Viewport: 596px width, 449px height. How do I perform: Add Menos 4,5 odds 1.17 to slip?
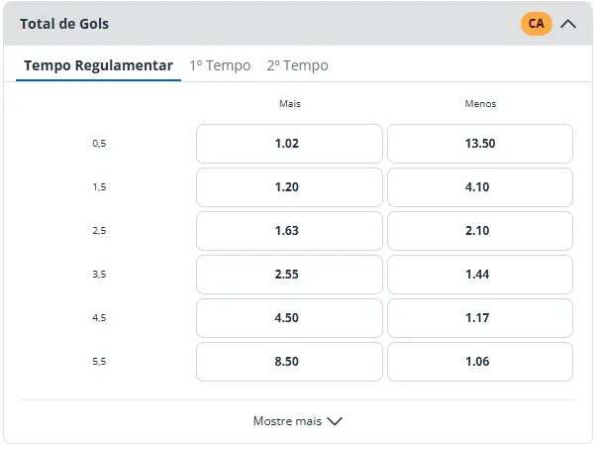pyautogui.click(x=480, y=318)
